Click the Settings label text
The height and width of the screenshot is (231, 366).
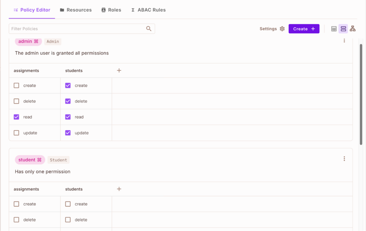tap(268, 29)
